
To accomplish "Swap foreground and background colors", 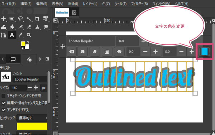I will coord(28,42).
